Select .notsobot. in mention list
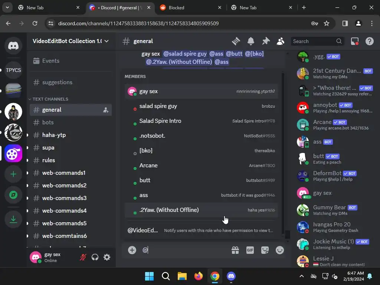The height and width of the screenshot is (285, 380). click(201, 136)
